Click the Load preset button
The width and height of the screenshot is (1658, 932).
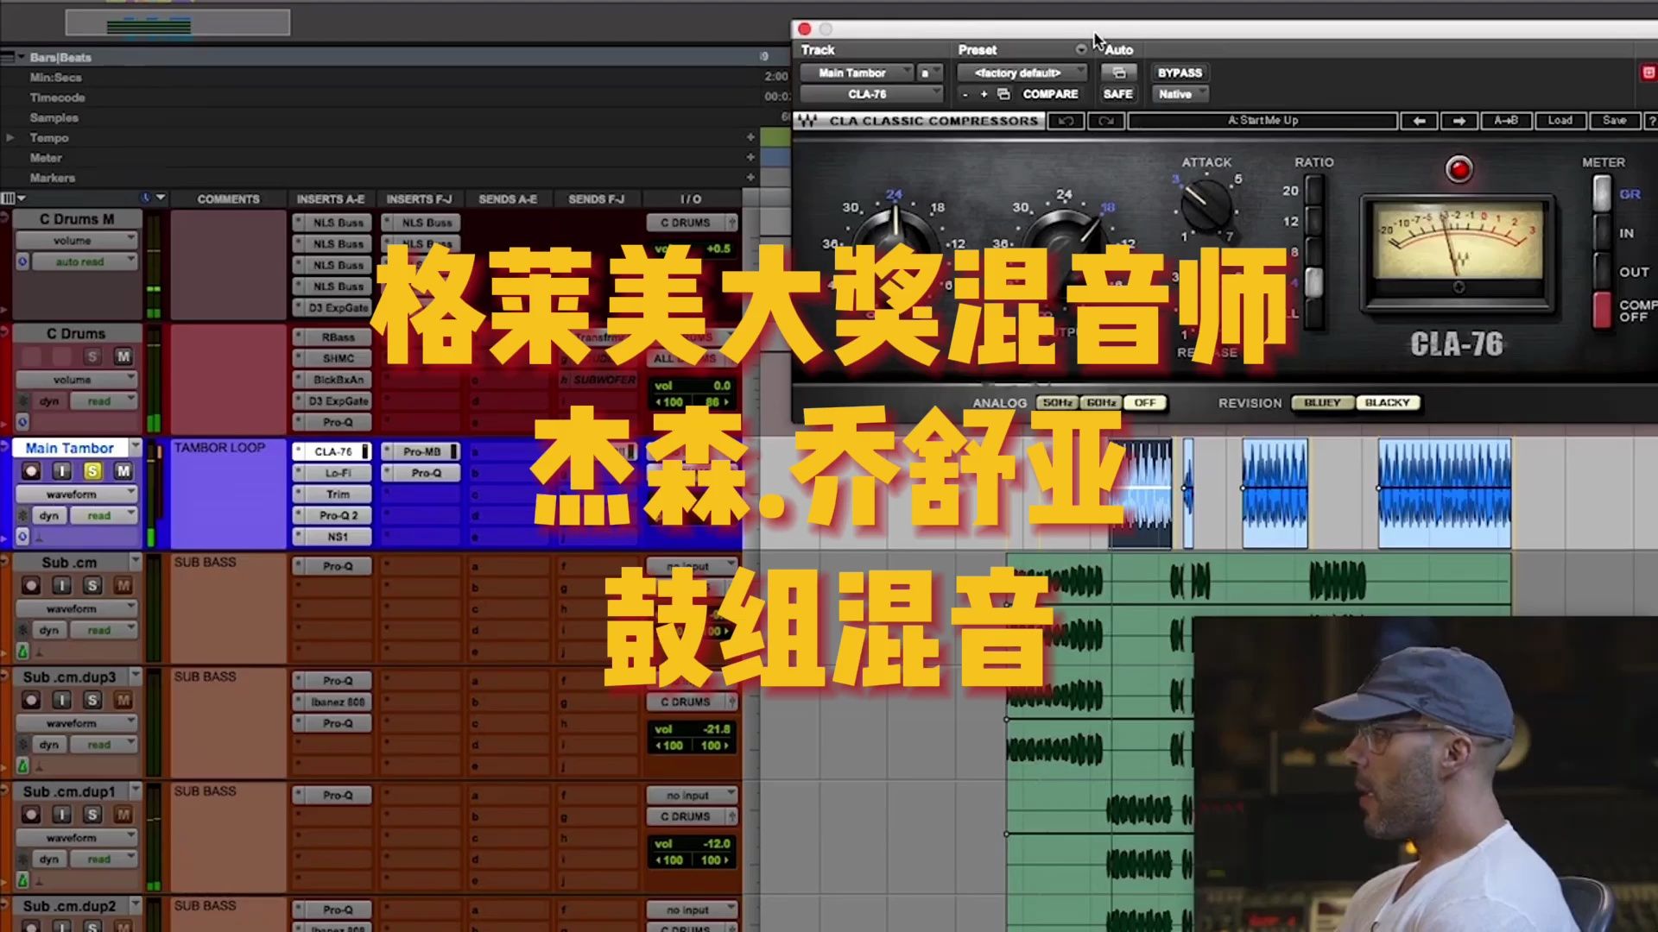point(1560,121)
